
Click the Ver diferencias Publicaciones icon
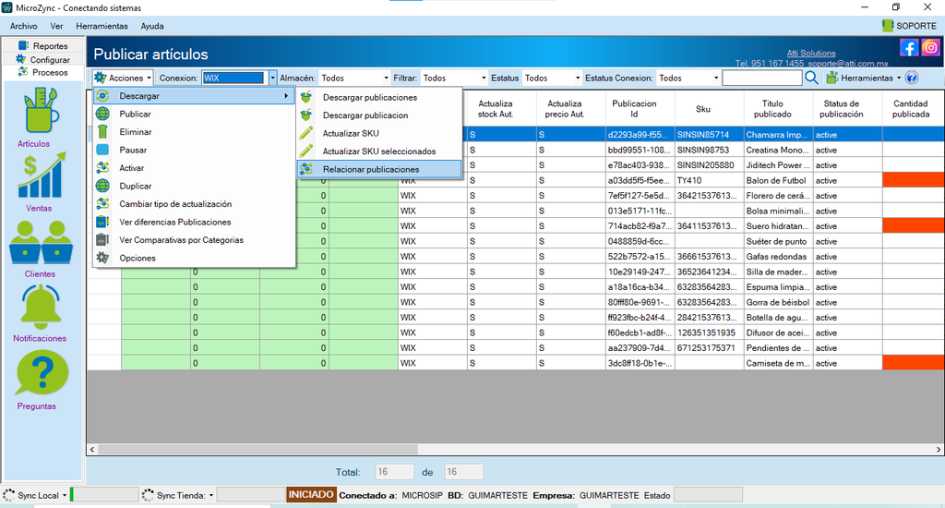tap(103, 222)
